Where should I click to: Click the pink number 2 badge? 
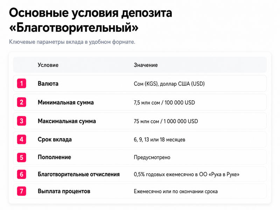[x=22, y=102]
